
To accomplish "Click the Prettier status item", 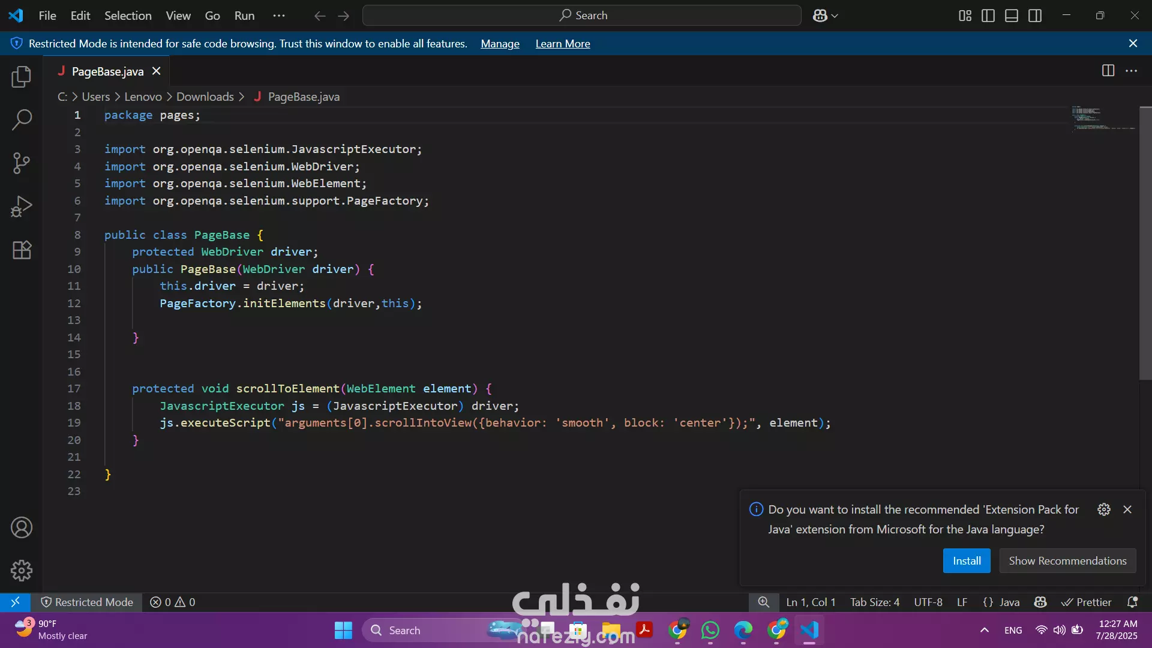I will click(x=1087, y=602).
